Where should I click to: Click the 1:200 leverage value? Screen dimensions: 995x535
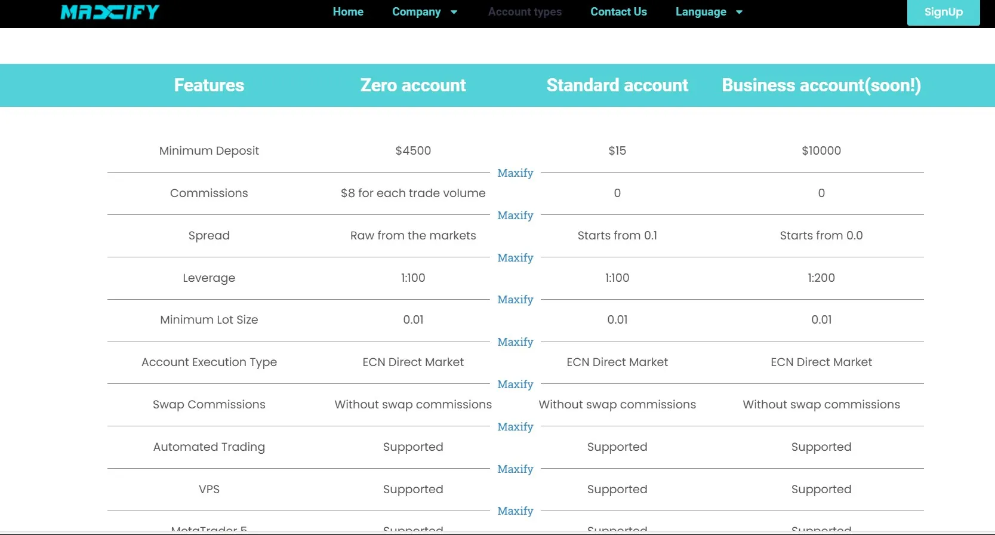[821, 278]
